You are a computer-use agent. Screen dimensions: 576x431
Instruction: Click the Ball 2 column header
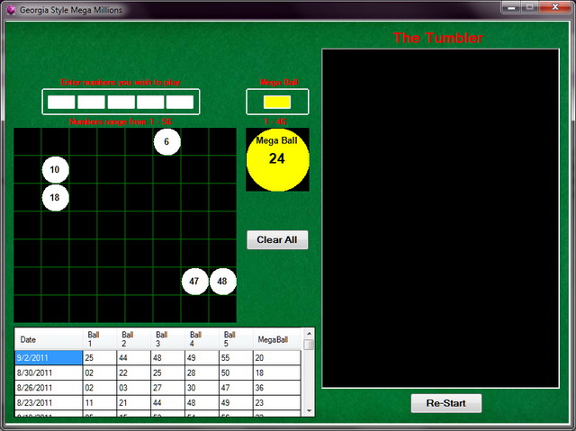(x=134, y=339)
